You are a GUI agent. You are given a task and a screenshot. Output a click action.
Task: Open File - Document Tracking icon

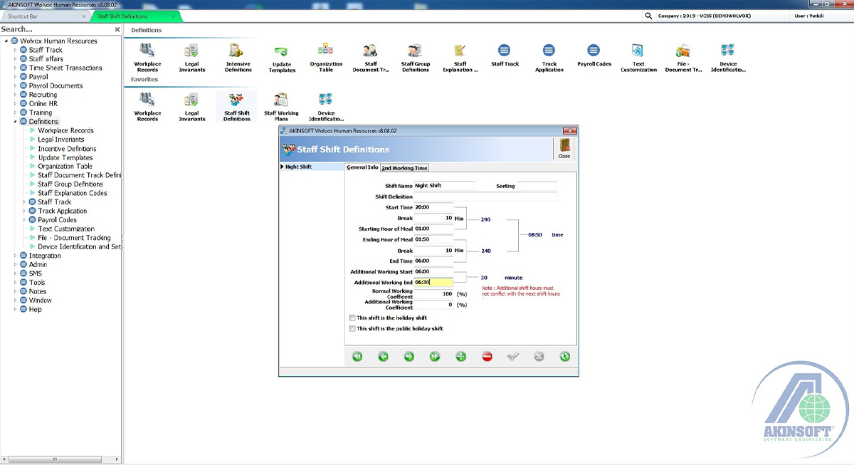[683, 57]
